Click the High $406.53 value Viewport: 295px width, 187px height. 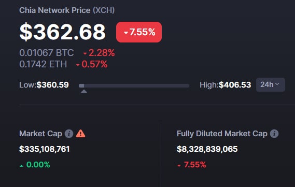pyautogui.click(x=226, y=85)
